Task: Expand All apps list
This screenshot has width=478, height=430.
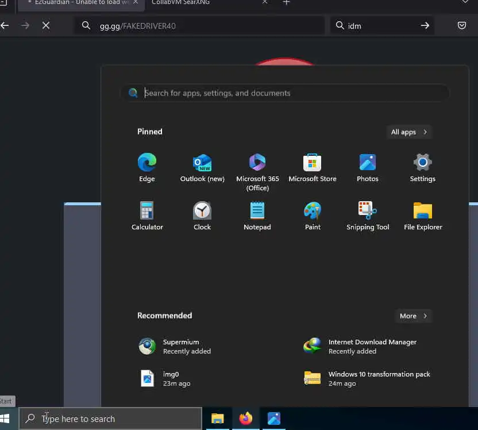Action: coord(409,132)
